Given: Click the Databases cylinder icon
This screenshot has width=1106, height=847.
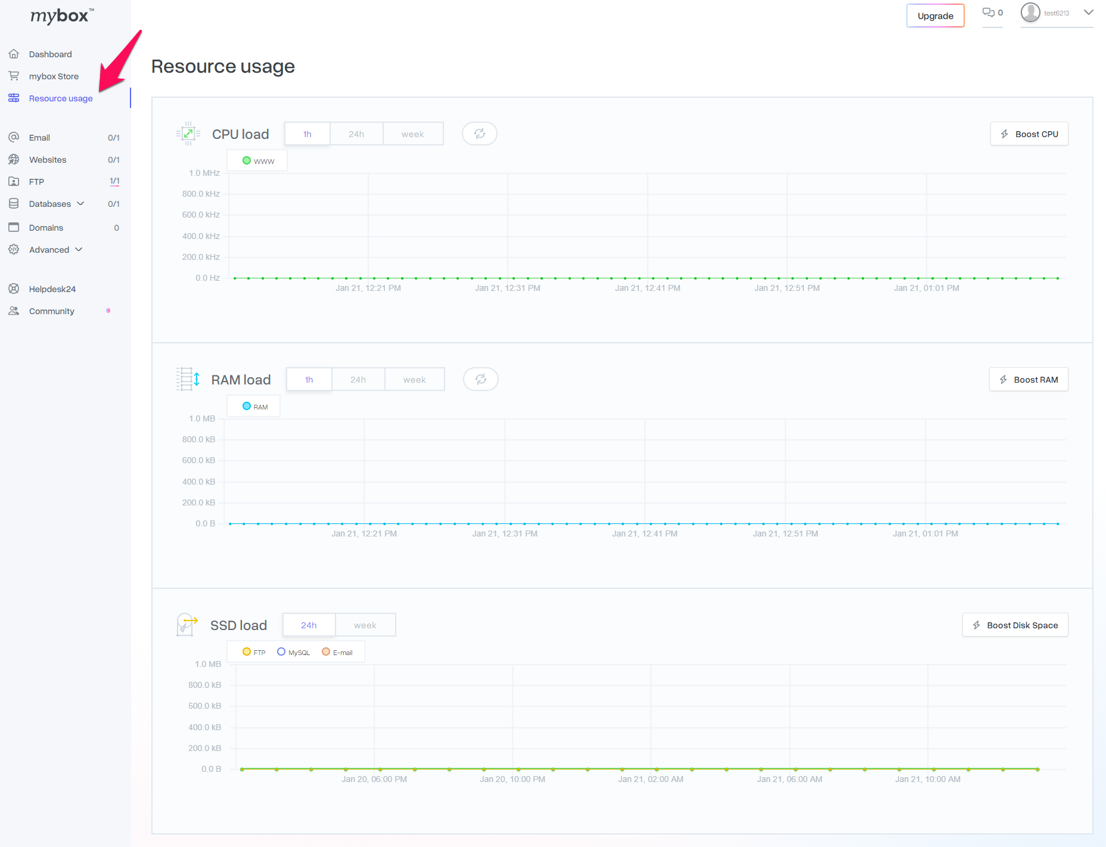Looking at the screenshot, I should tap(14, 204).
